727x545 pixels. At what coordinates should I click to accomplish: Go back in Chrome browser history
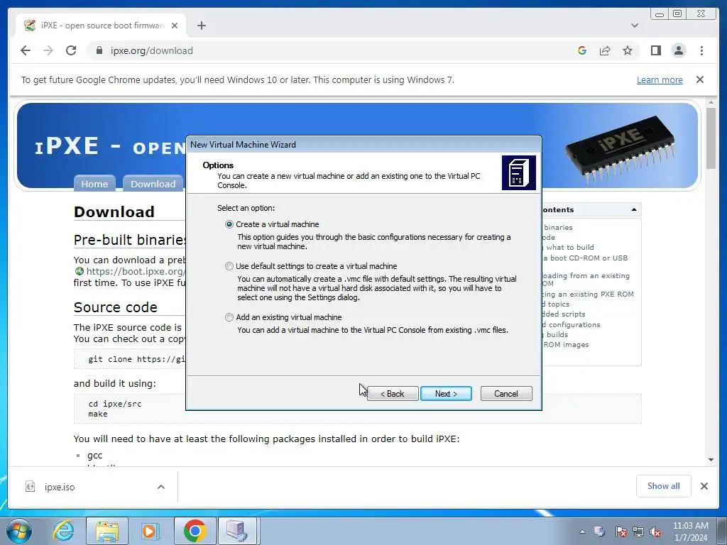click(x=26, y=50)
